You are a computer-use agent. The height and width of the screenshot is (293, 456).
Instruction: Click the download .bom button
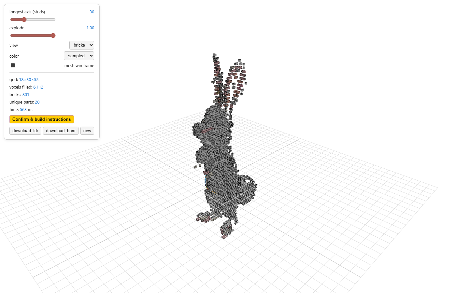click(x=61, y=131)
